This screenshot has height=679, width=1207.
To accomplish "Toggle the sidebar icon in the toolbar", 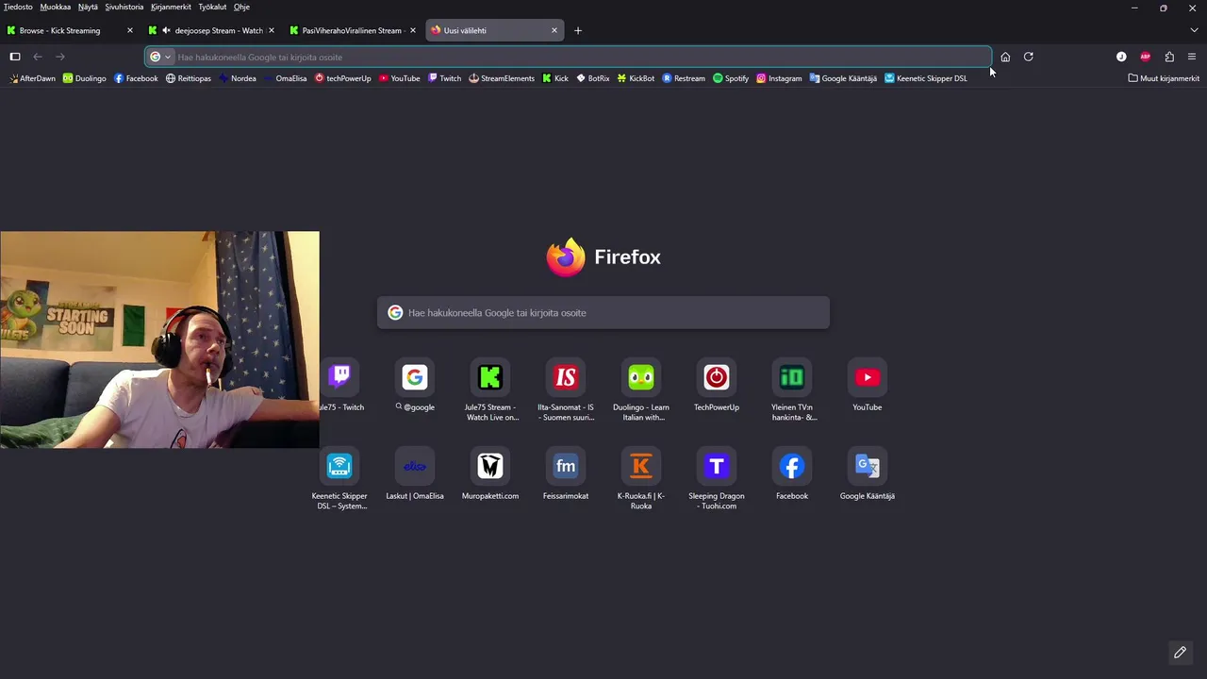I will pyautogui.click(x=15, y=57).
